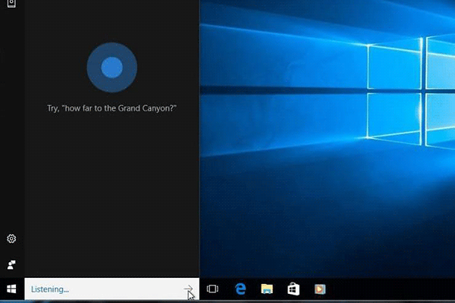The height and width of the screenshot is (303, 455).
Task: Click the inner blue Cortana listening dot
Action: (x=111, y=68)
